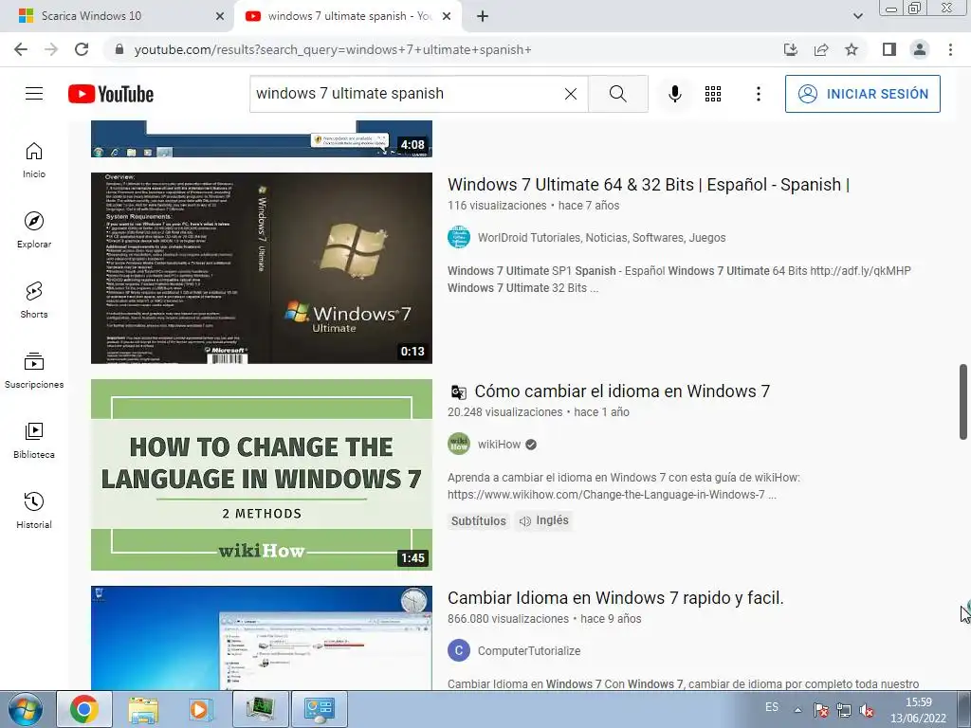Click the browser address bar URL
This screenshot has height=728, width=971.
pyautogui.click(x=333, y=49)
